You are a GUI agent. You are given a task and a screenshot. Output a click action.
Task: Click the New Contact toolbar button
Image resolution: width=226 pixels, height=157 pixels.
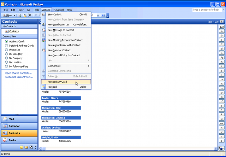8,15
